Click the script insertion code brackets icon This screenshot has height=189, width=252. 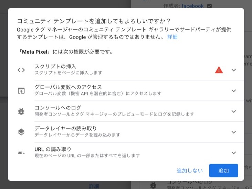[21, 70]
